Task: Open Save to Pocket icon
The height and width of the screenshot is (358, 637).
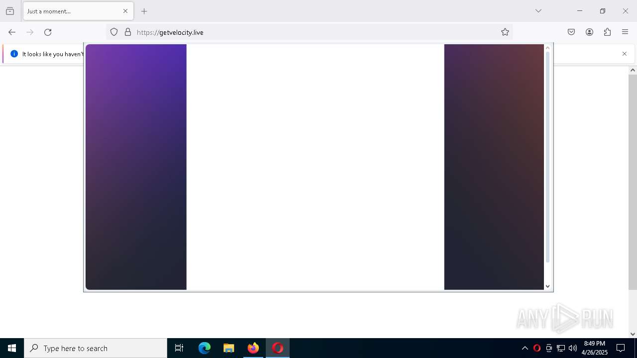Action: 571,32
